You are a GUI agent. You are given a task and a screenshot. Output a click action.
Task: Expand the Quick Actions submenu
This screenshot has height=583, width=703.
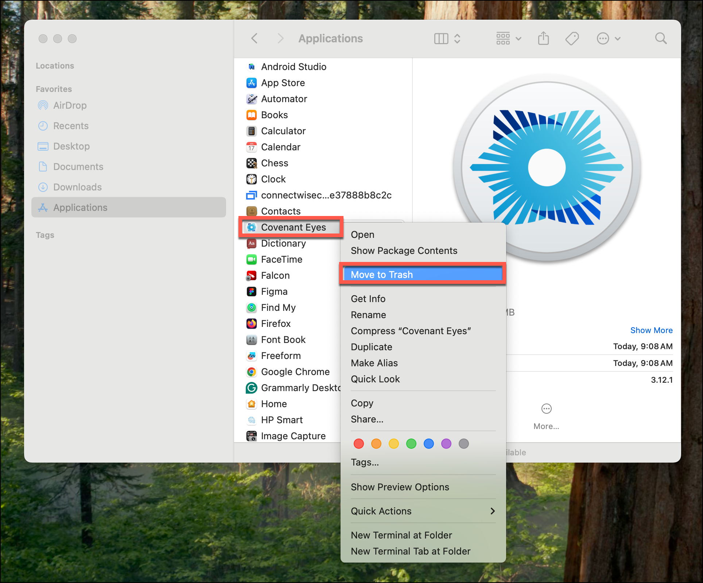423,511
